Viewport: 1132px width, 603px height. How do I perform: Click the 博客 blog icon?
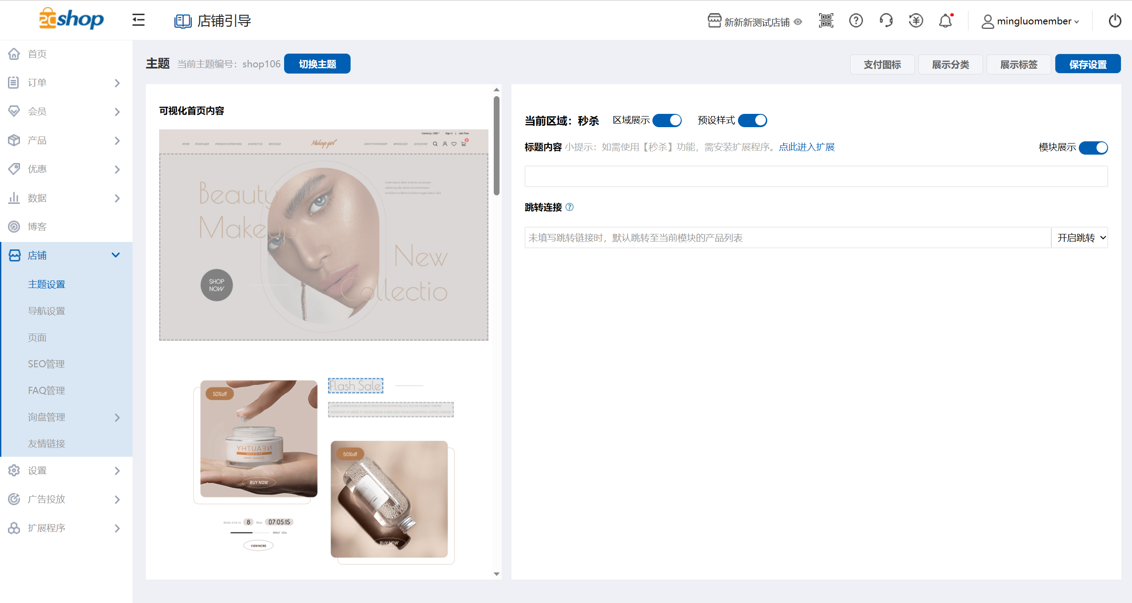[x=14, y=226]
